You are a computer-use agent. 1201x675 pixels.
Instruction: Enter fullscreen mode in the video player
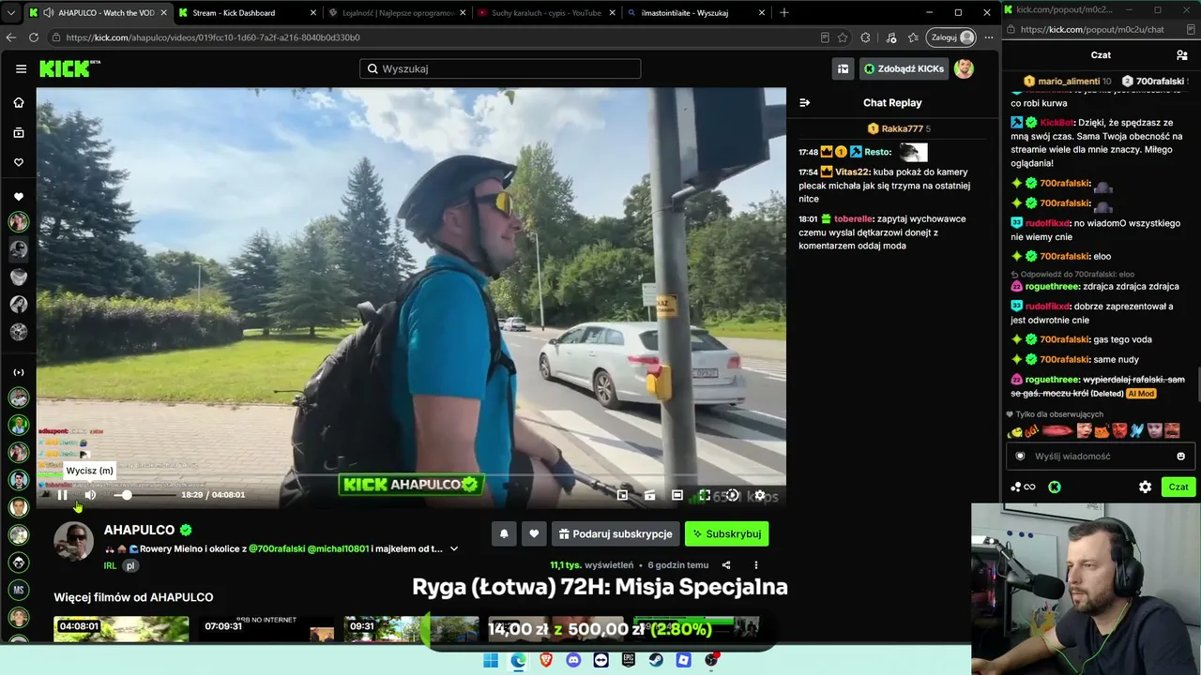point(705,495)
